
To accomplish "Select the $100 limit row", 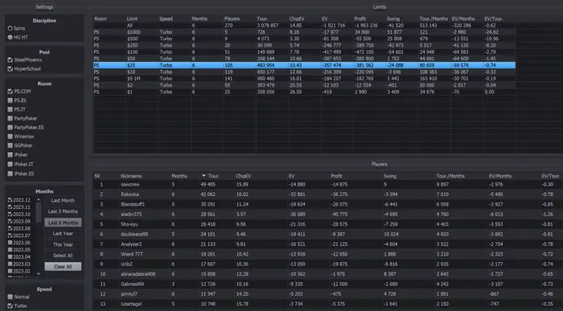I will pyautogui.click(x=305, y=52).
